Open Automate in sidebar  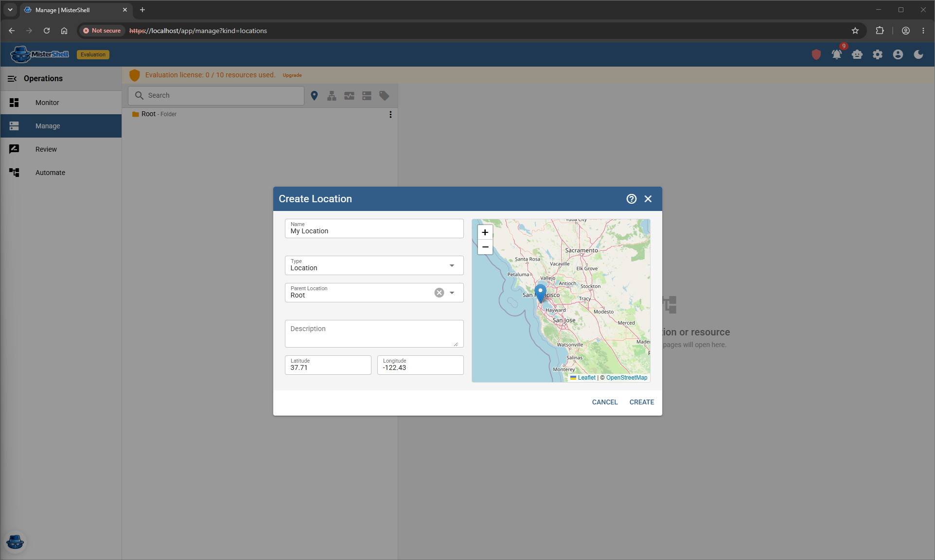(61, 173)
